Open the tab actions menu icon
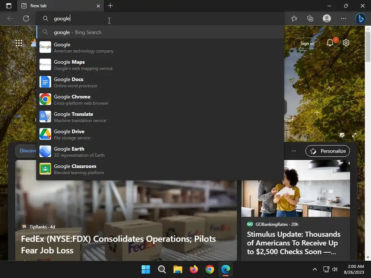Image resolution: width=371 pixels, height=278 pixels. pos(9,6)
